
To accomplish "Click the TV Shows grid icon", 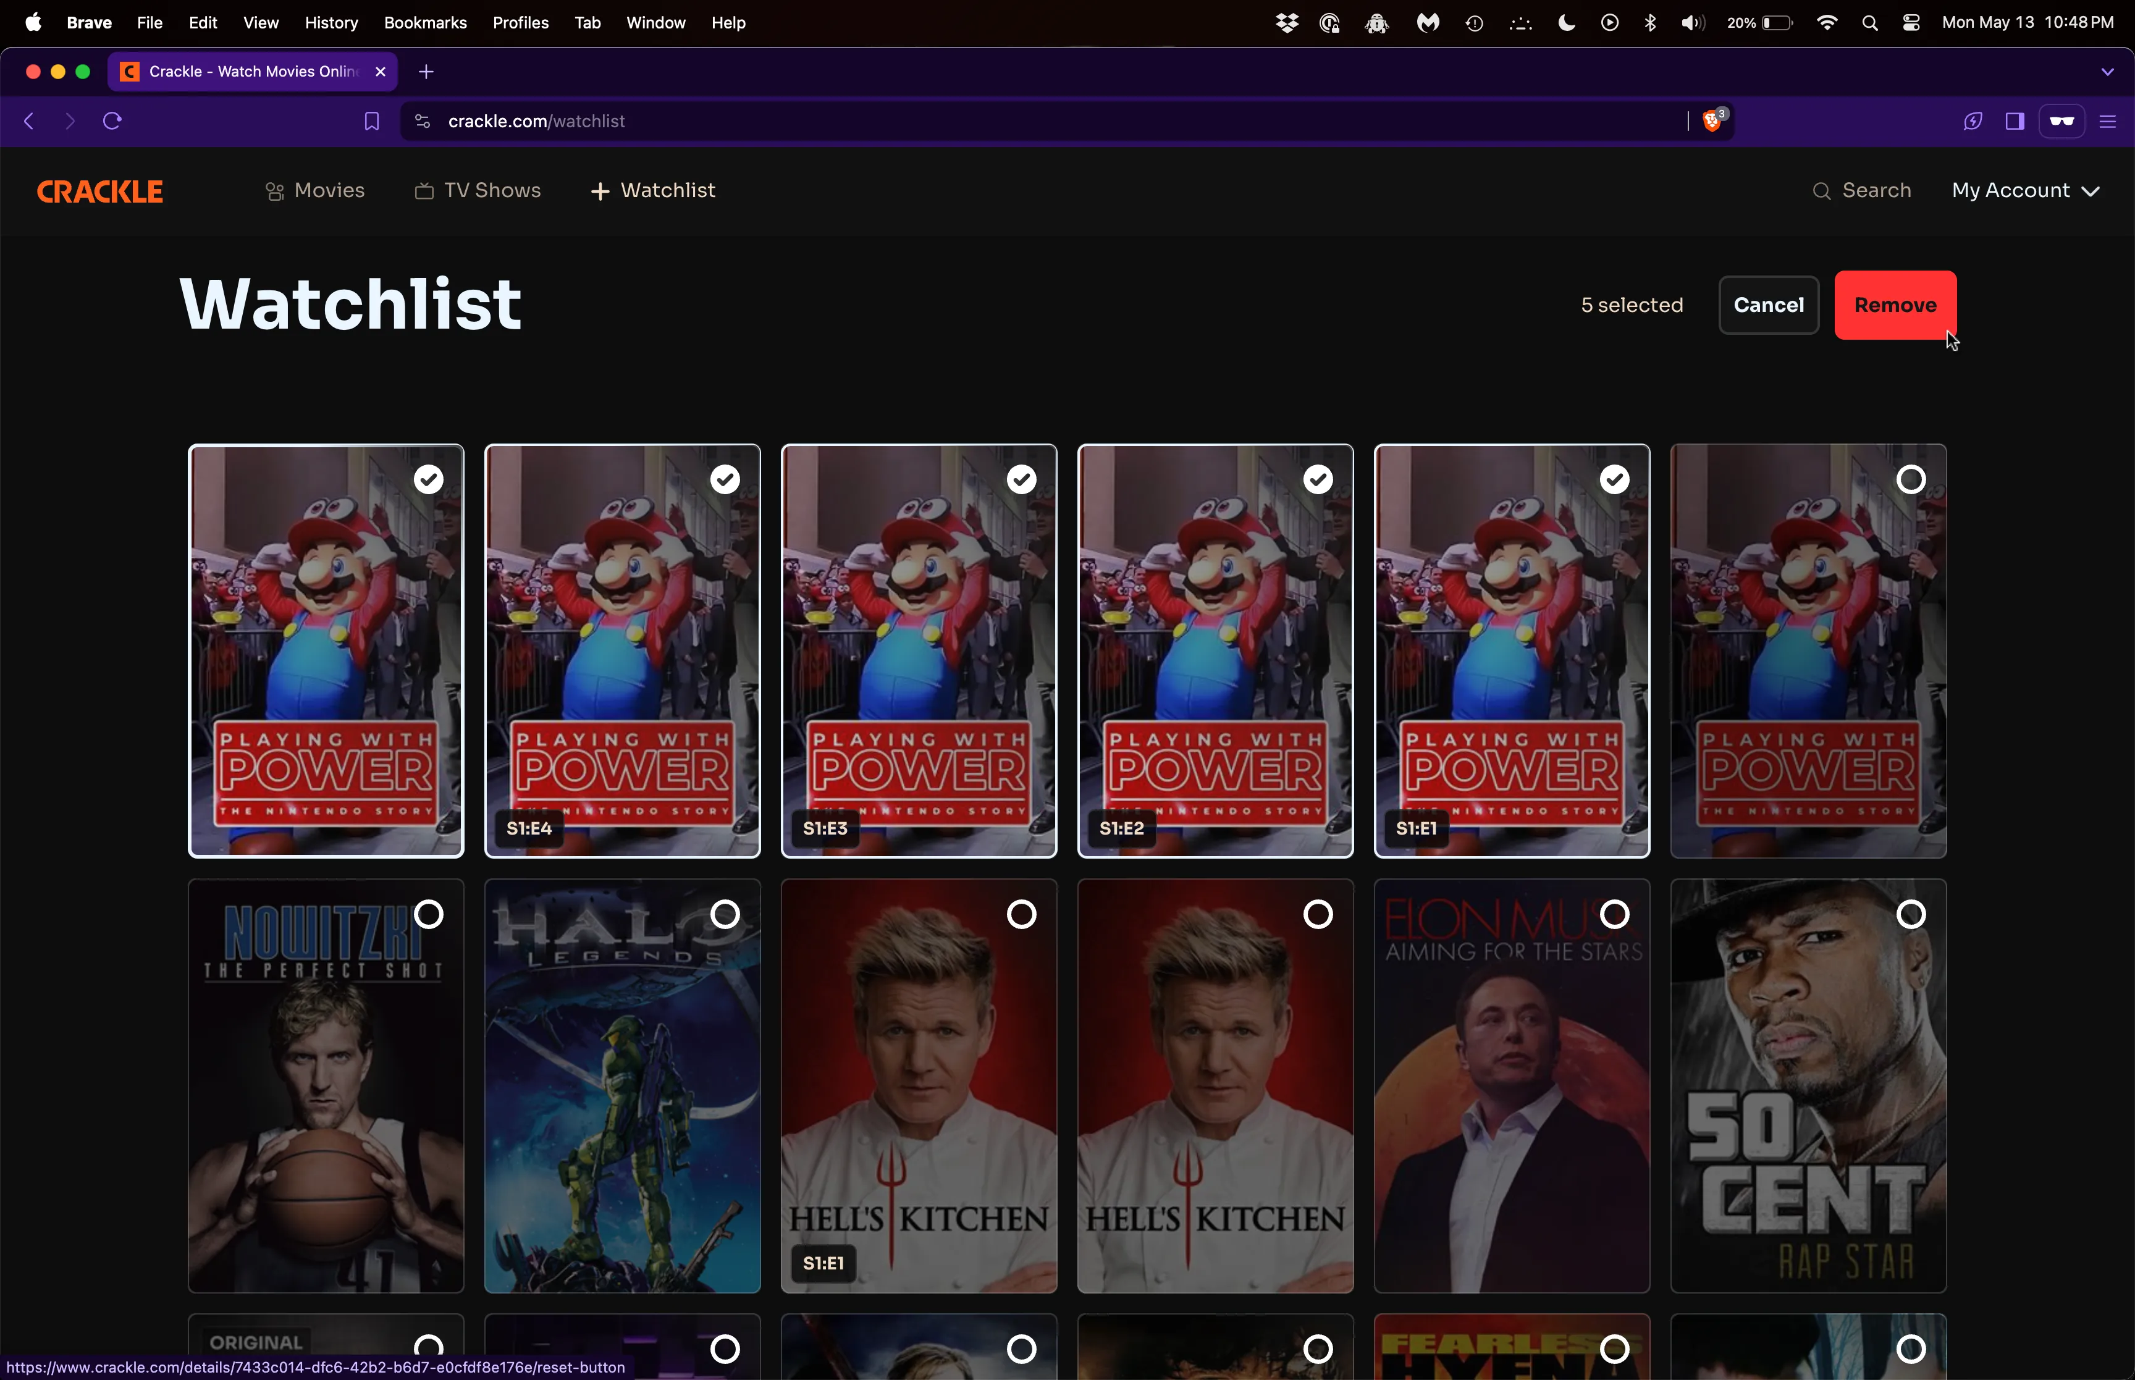I will click(422, 190).
